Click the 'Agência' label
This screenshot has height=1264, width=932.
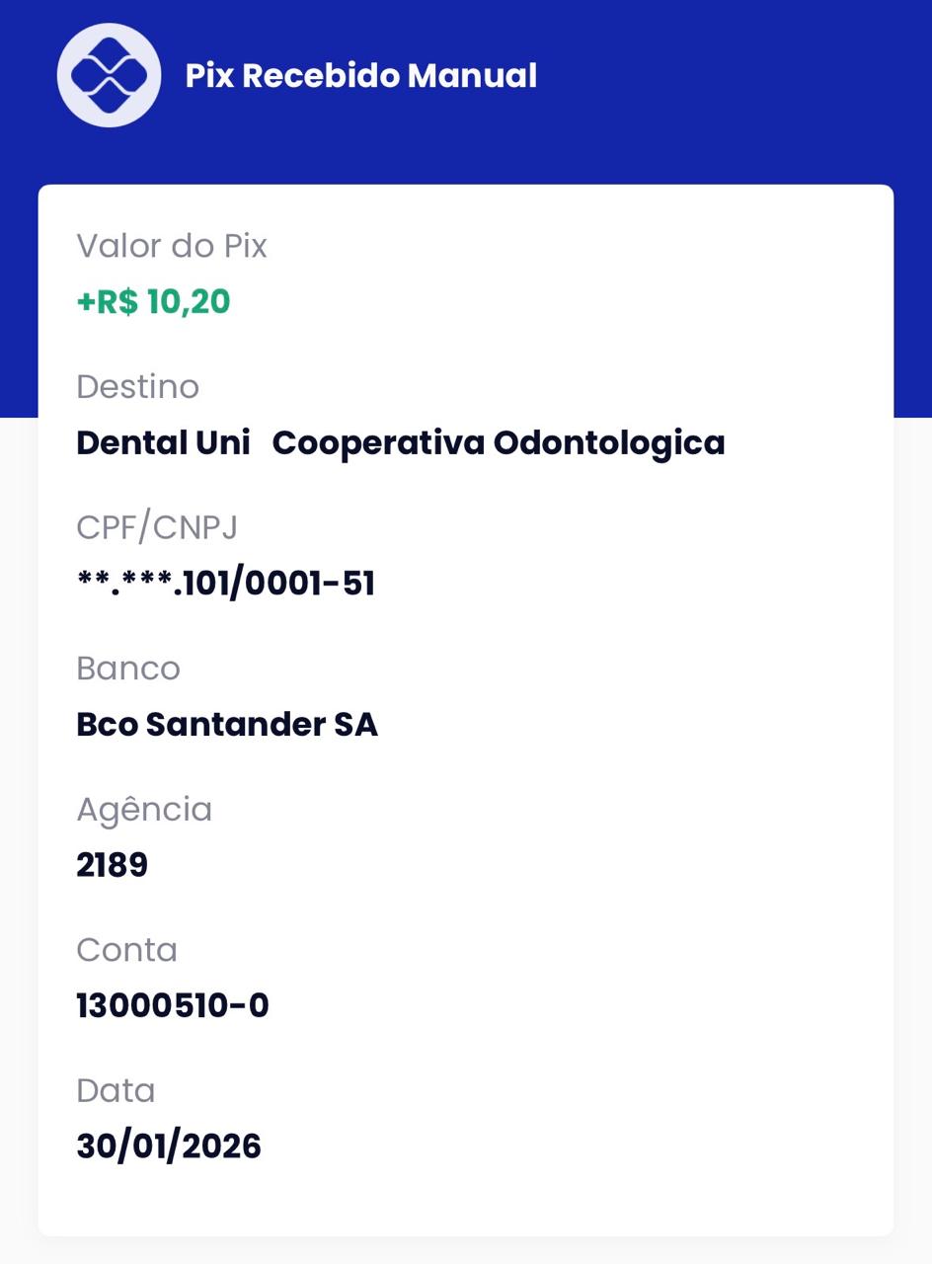(144, 809)
